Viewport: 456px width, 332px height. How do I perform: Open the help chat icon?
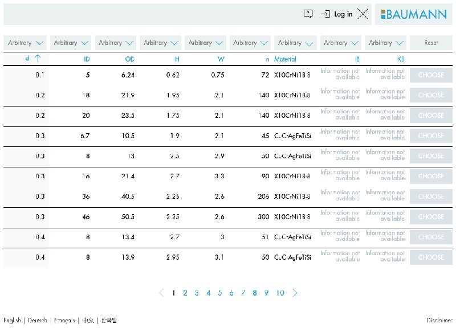coord(308,14)
